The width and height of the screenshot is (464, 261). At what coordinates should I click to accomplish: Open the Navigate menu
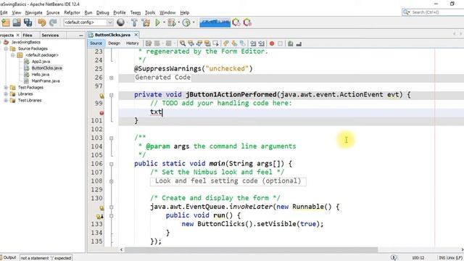pyautogui.click(x=34, y=12)
